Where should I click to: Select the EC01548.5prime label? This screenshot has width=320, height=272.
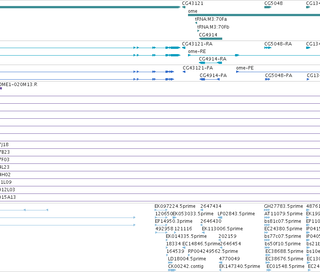pyautogui.click(x=285, y=266)
